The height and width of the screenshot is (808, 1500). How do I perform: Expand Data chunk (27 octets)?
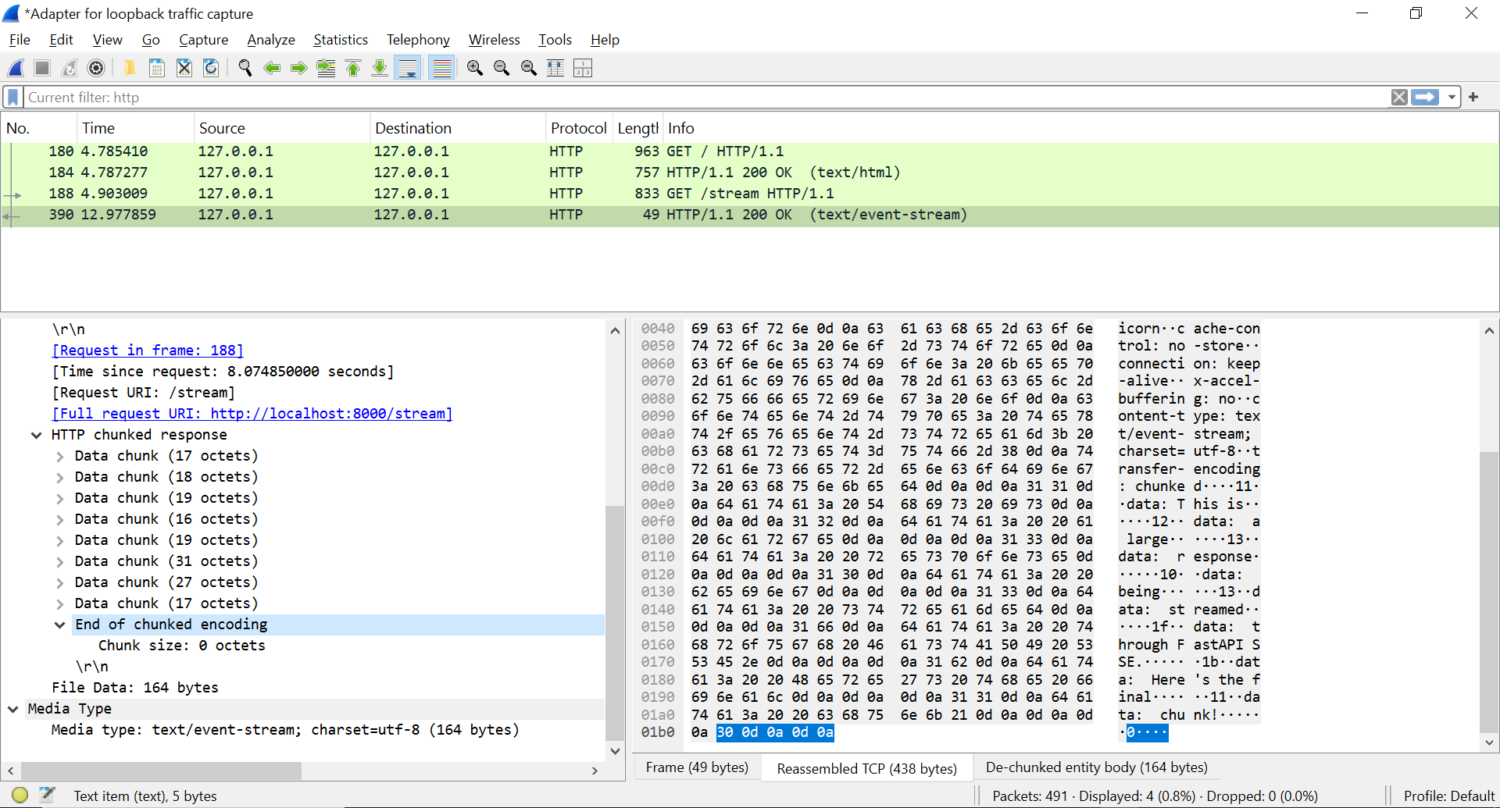59,582
